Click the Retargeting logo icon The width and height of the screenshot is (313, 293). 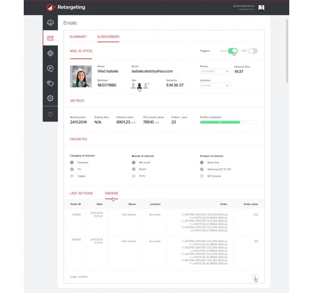point(51,8)
